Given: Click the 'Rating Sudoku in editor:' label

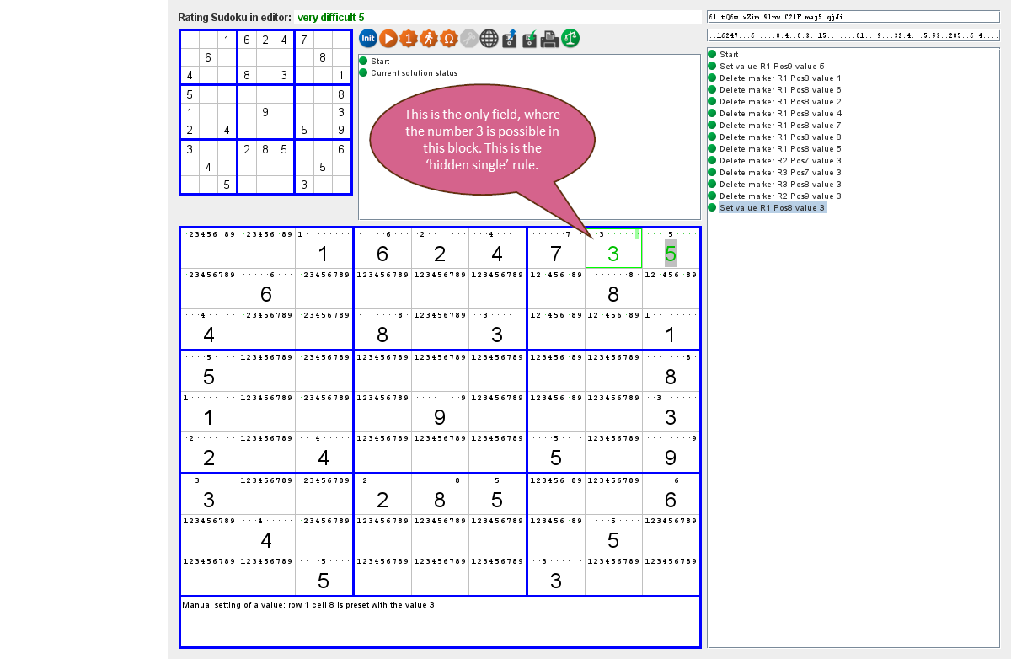Looking at the screenshot, I should (234, 17).
